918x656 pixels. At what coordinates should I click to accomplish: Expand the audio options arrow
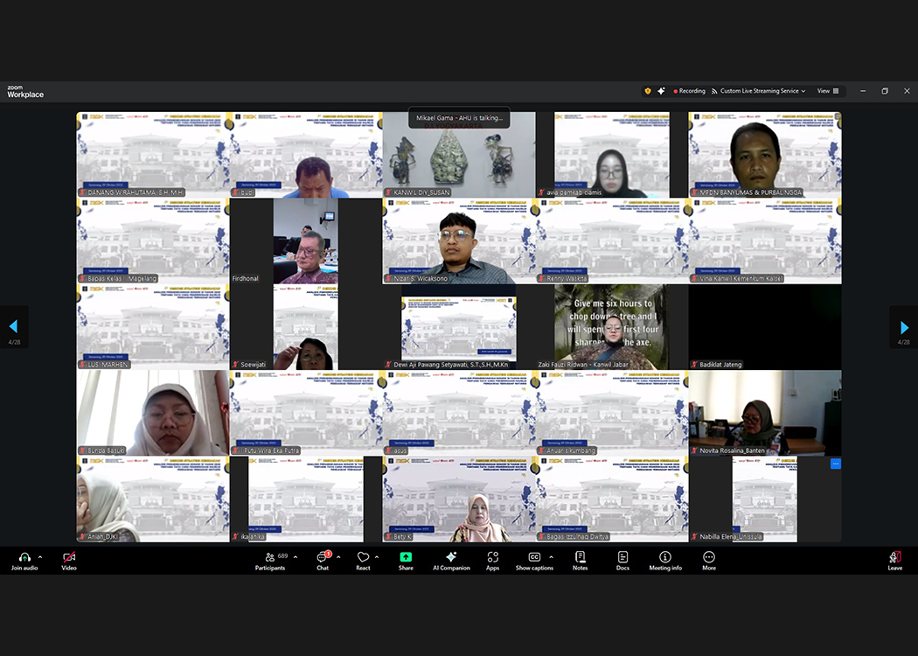click(40, 557)
